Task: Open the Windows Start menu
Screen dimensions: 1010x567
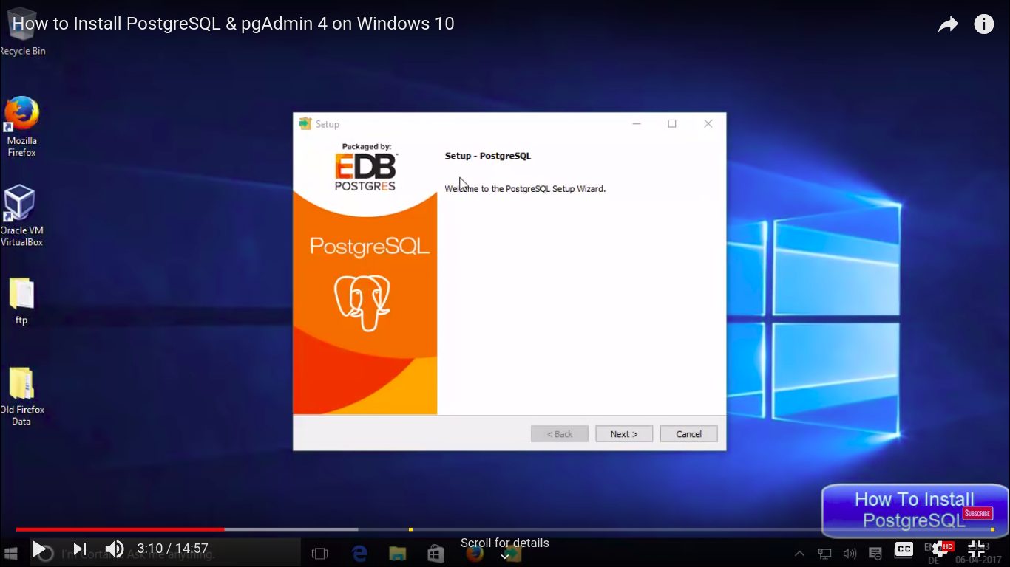Action: click(x=11, y=553)
